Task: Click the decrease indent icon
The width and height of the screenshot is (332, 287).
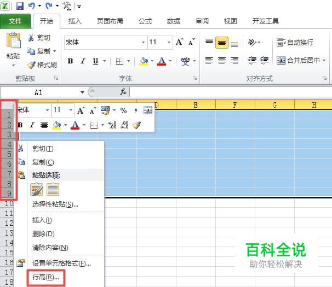Action: (252, 61)
